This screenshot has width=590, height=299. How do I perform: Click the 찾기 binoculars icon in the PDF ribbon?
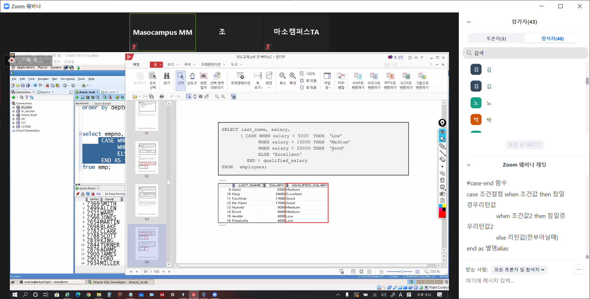point(167,76)
